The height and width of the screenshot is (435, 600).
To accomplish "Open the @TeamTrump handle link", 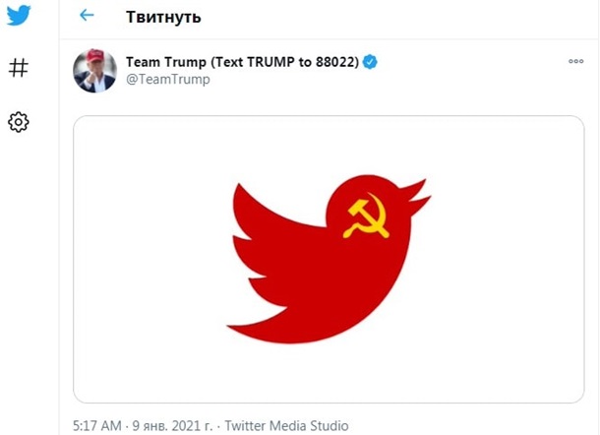I will tap(167, 80).
